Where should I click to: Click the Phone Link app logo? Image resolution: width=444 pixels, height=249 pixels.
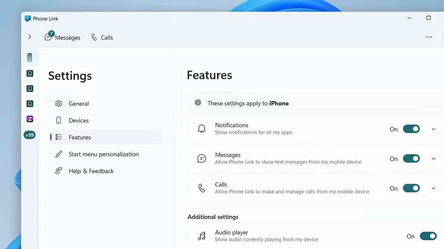coord(28,19)
